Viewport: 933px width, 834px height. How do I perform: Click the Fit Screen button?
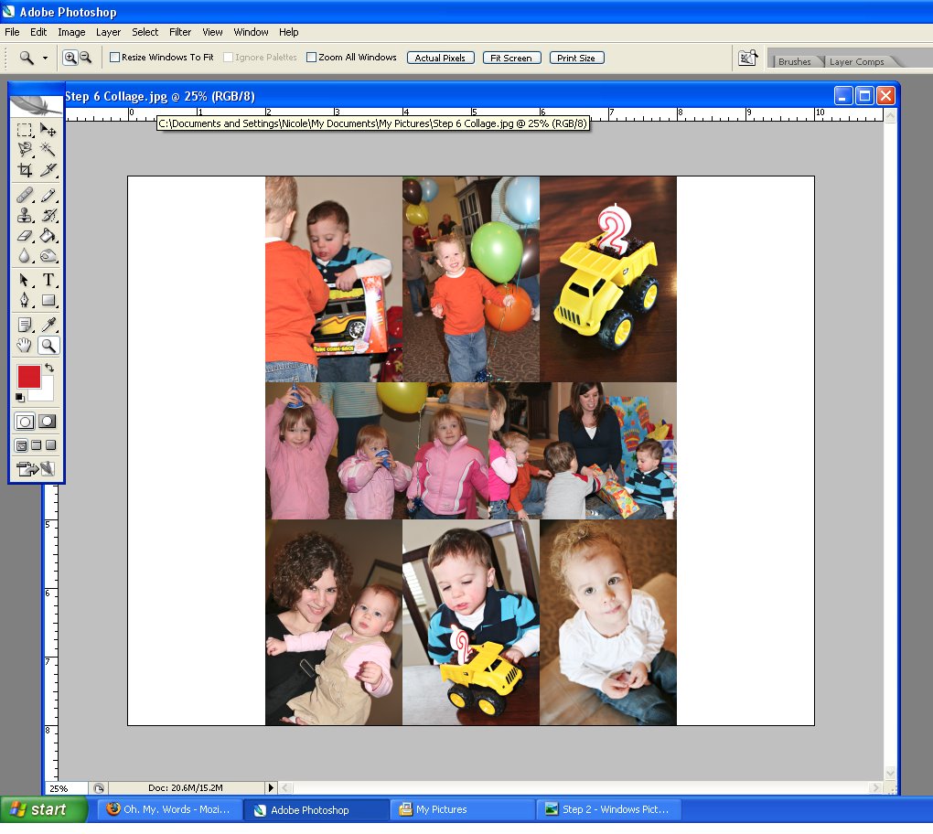point(511,58)
